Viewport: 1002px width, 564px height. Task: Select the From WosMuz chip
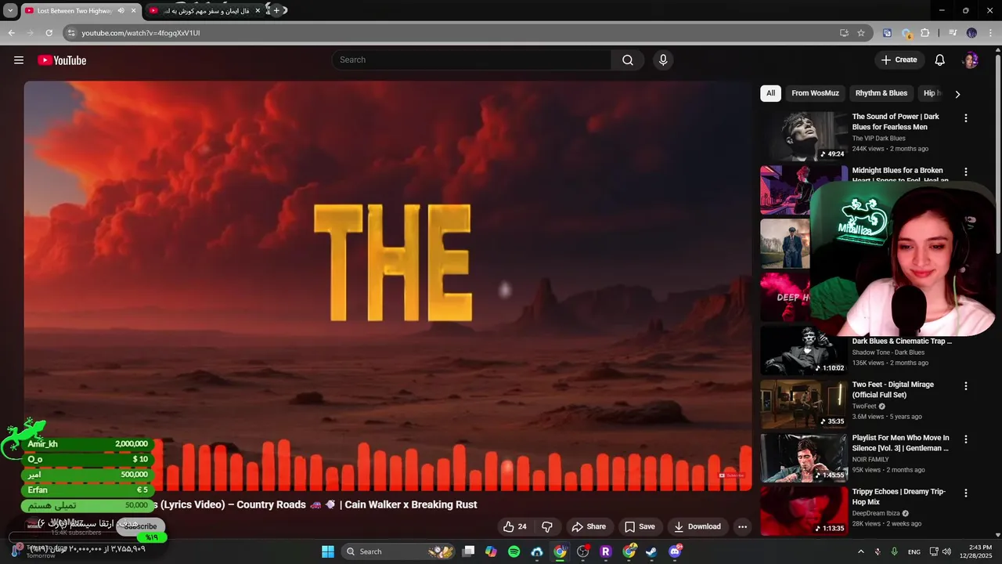[815, 93]
